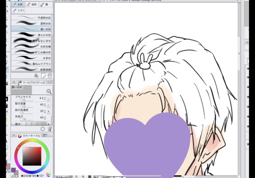Click the duplicate sub tool icon
The image size is (255, 178).
click(x=36, y=76)
